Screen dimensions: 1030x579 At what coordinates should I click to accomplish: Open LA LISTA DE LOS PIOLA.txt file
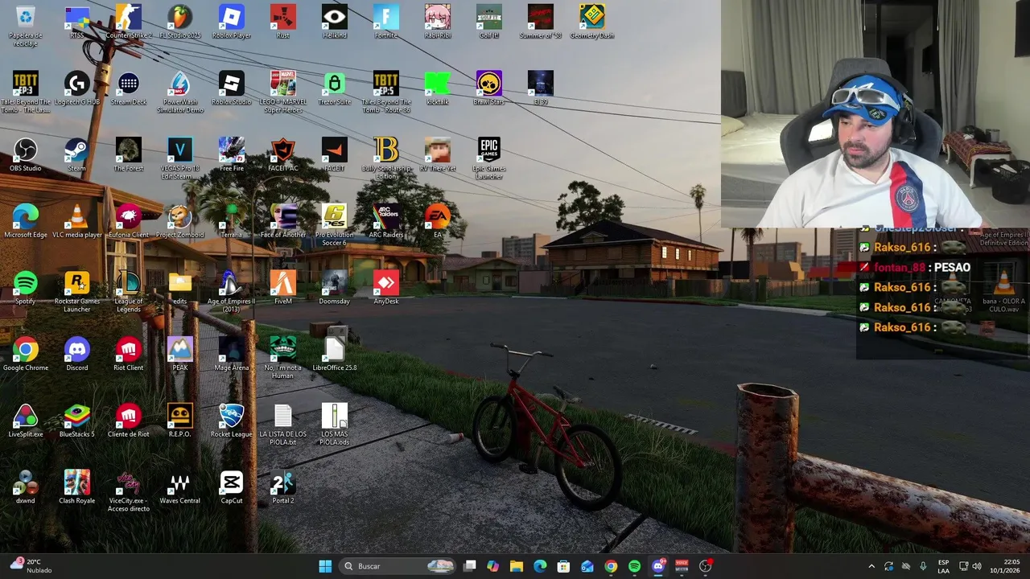click(x=282, y=425)
